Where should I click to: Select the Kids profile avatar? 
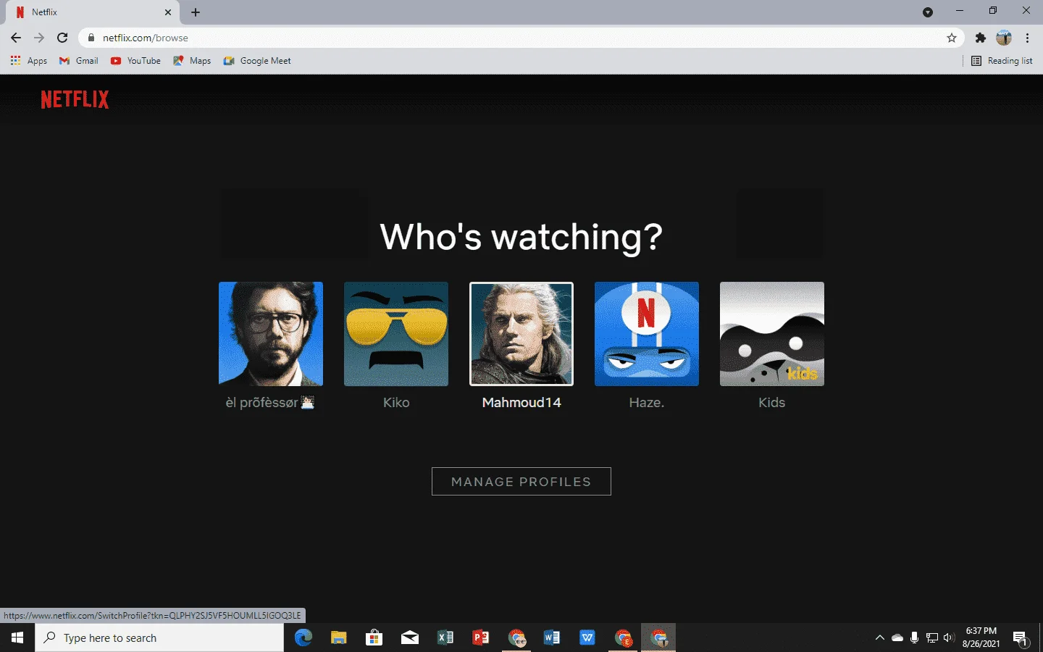772,334
